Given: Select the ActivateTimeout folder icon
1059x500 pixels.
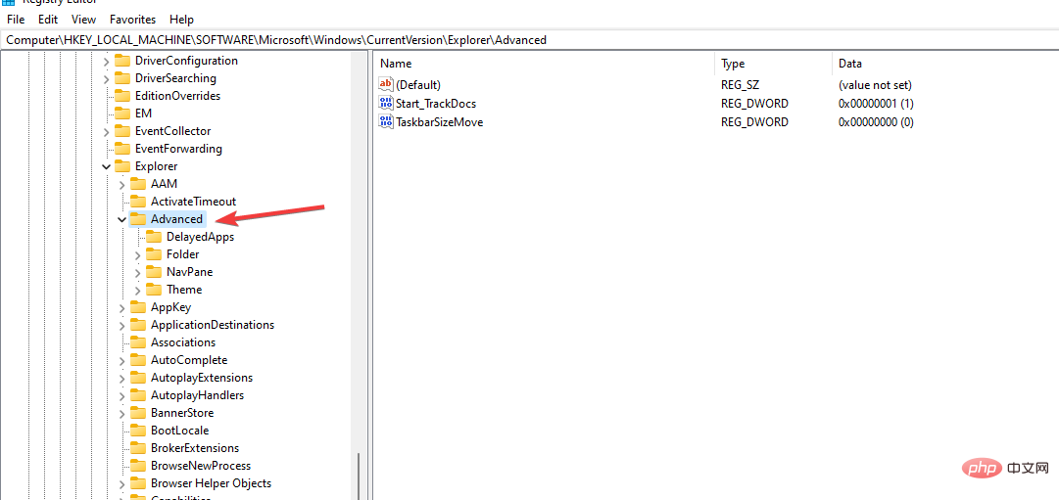Looking at the screenshot, I should point(138,202).
